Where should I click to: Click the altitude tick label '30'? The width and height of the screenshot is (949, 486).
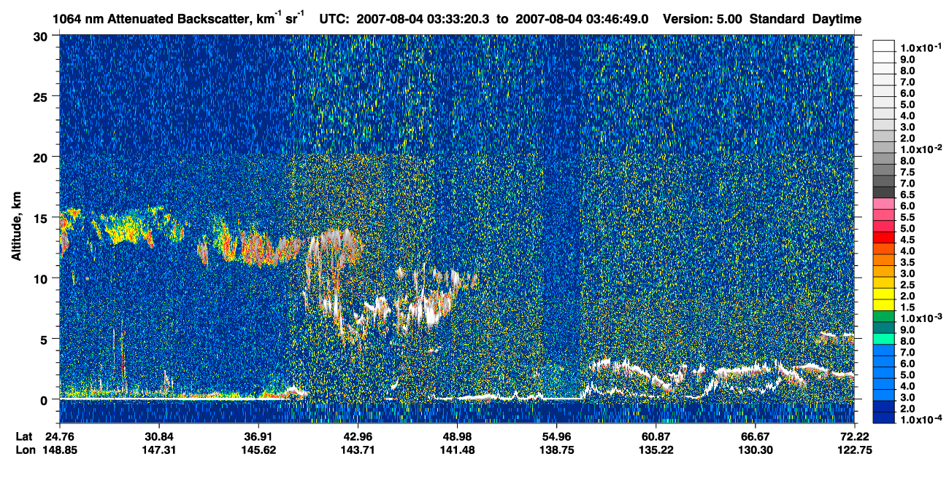43,36
